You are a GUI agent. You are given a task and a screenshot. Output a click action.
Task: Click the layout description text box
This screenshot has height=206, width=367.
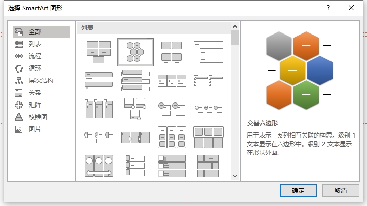[x=300, y=155]
